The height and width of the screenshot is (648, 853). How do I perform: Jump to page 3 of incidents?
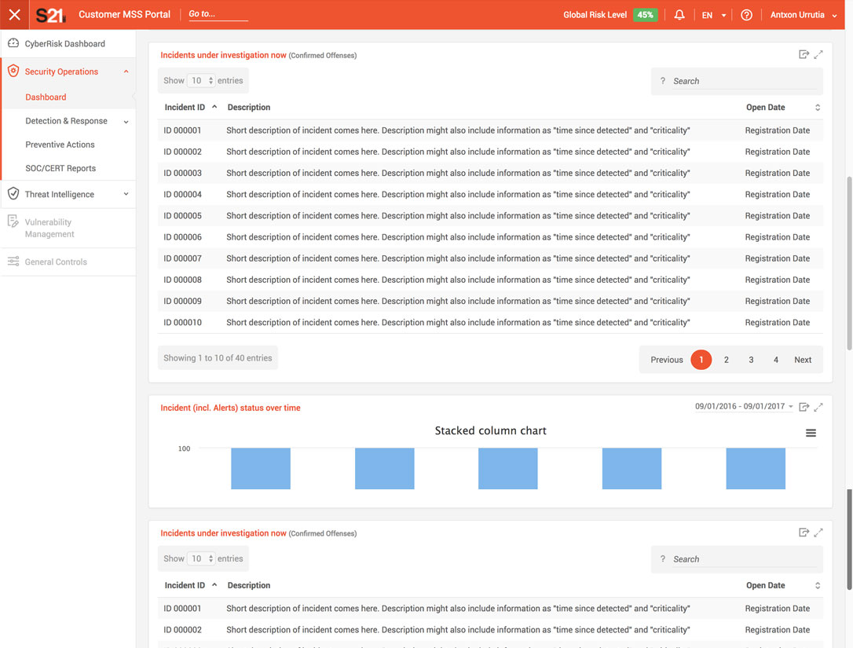pos(751,360)
